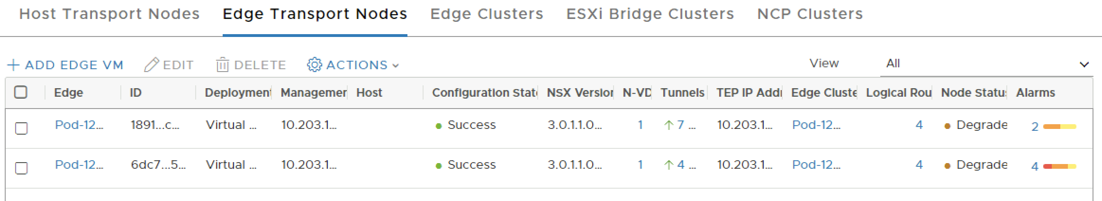Click the plus icon for Add Edge VM

14,65
